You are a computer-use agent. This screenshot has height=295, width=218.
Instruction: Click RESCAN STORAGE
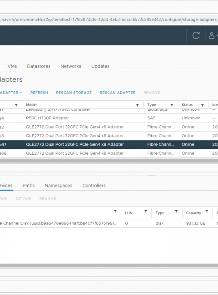pos(74,93)
